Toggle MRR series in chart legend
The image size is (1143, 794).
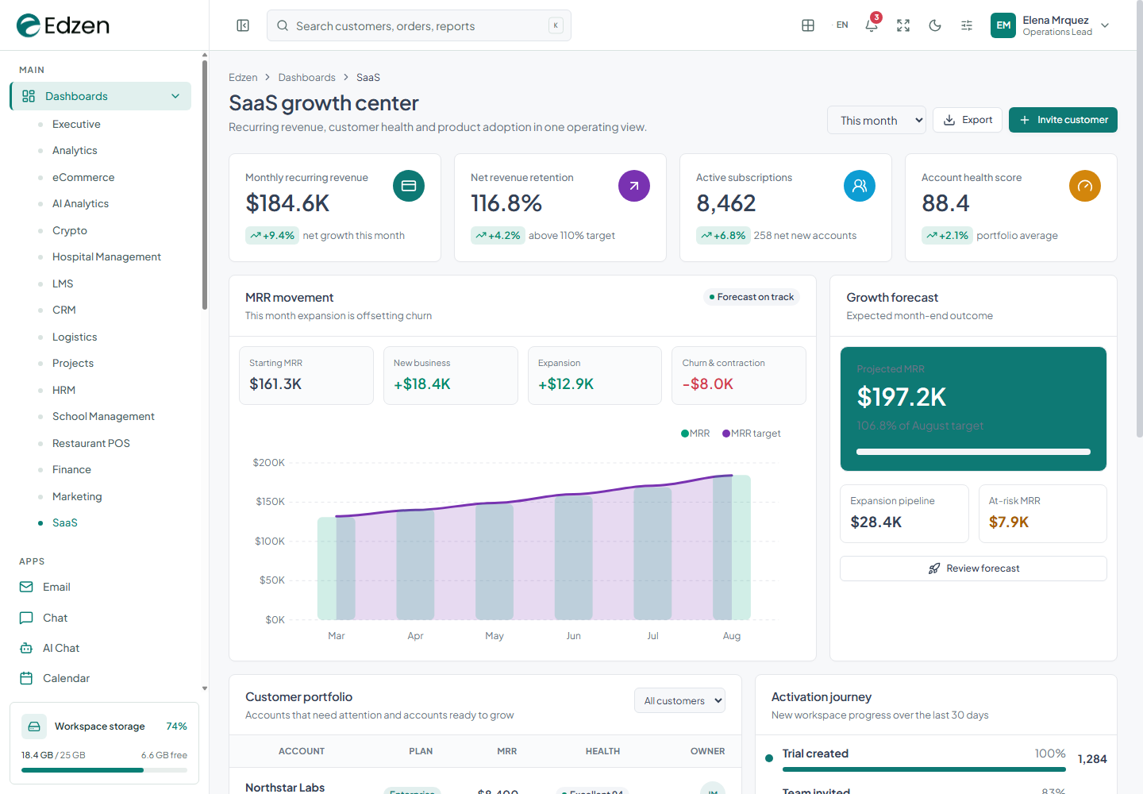[x=695, y=434]
